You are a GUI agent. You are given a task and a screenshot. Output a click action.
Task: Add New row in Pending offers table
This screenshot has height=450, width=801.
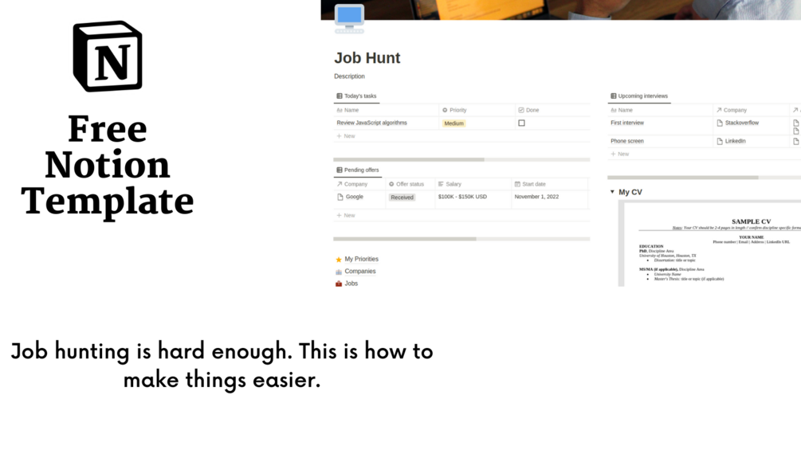pyautogui.click(x=346, y=215)
